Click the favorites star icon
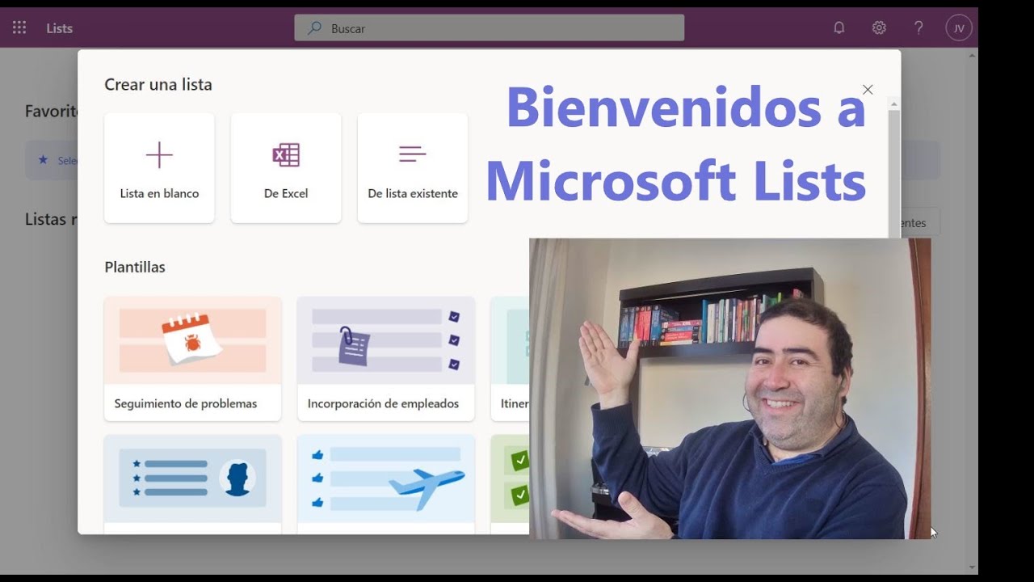Screen dimensions: 1034x582 (x=43, y=160)
